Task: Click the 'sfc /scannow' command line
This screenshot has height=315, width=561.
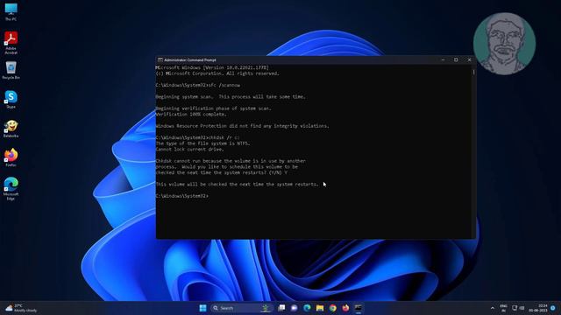Action: click(x=198, y=85)
